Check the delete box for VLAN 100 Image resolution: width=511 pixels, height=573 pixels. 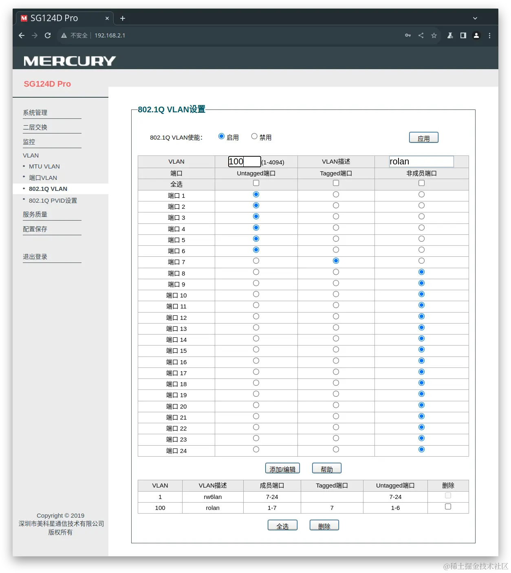point(448,506)
